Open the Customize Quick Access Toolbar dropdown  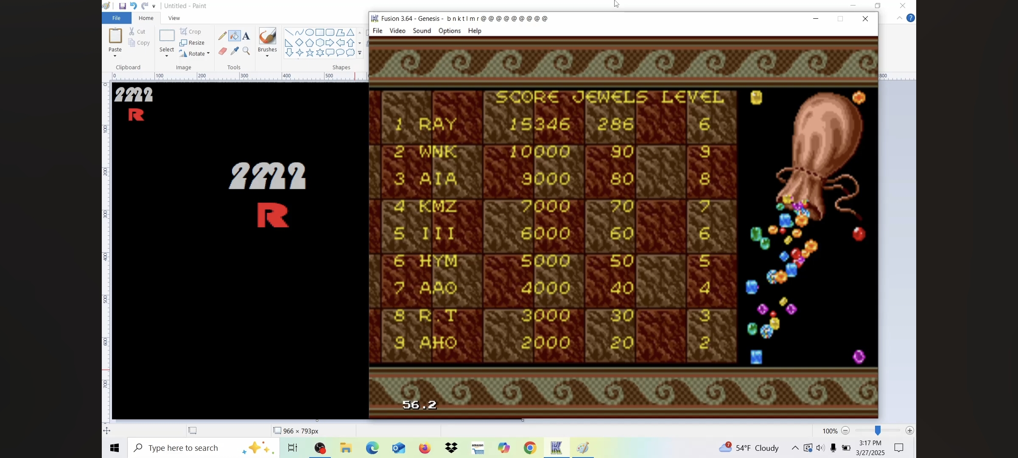(154, 6)
